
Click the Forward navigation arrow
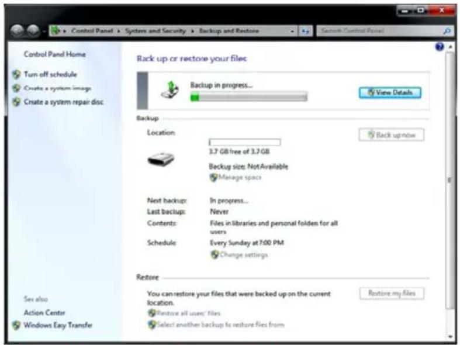[33, 30]
